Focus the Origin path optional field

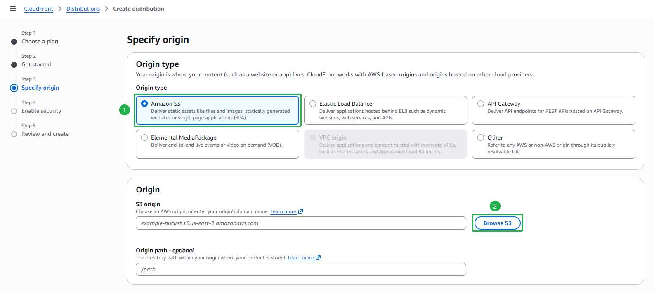[x=301, y=269]
